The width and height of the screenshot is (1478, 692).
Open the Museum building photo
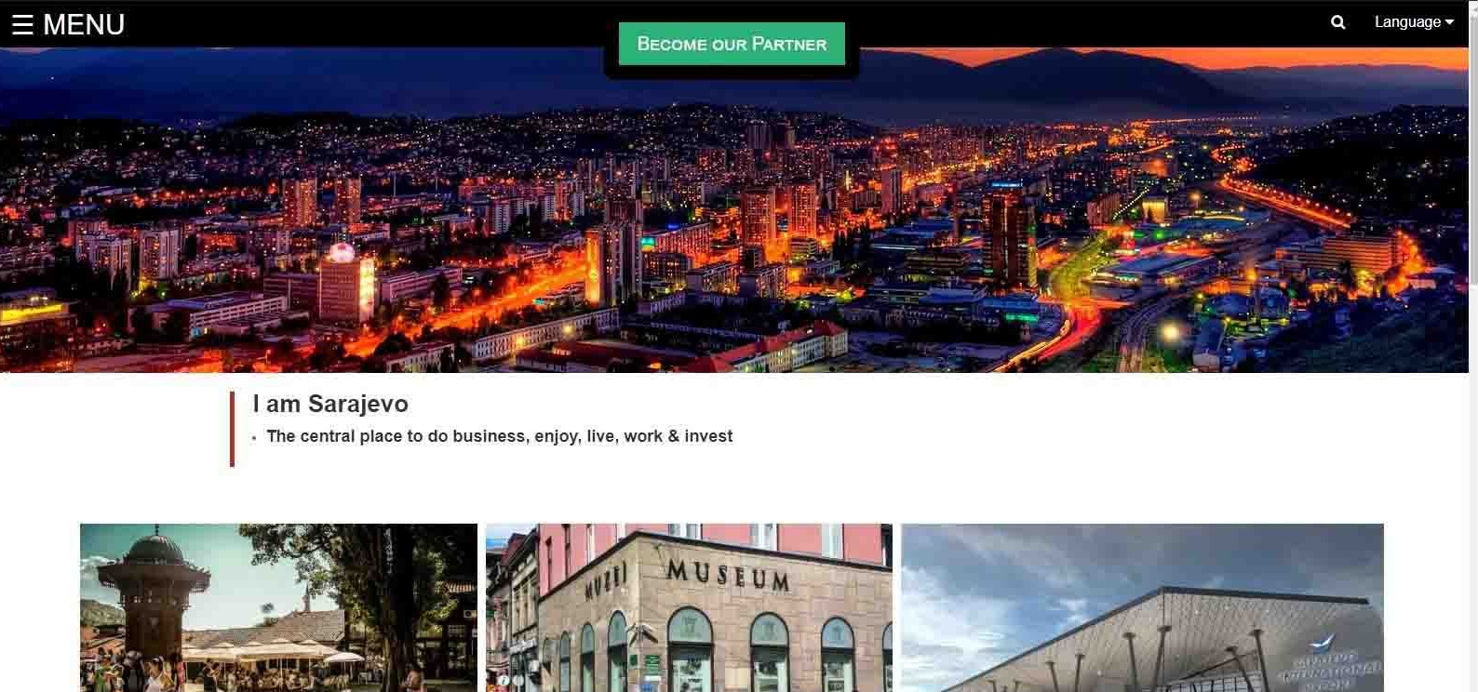[689, 607]
